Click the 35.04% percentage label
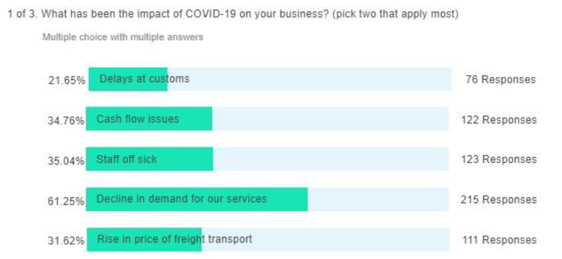 coord(66,161)
